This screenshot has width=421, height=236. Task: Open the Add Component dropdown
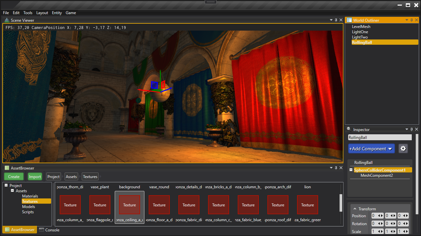coord(371,149)
